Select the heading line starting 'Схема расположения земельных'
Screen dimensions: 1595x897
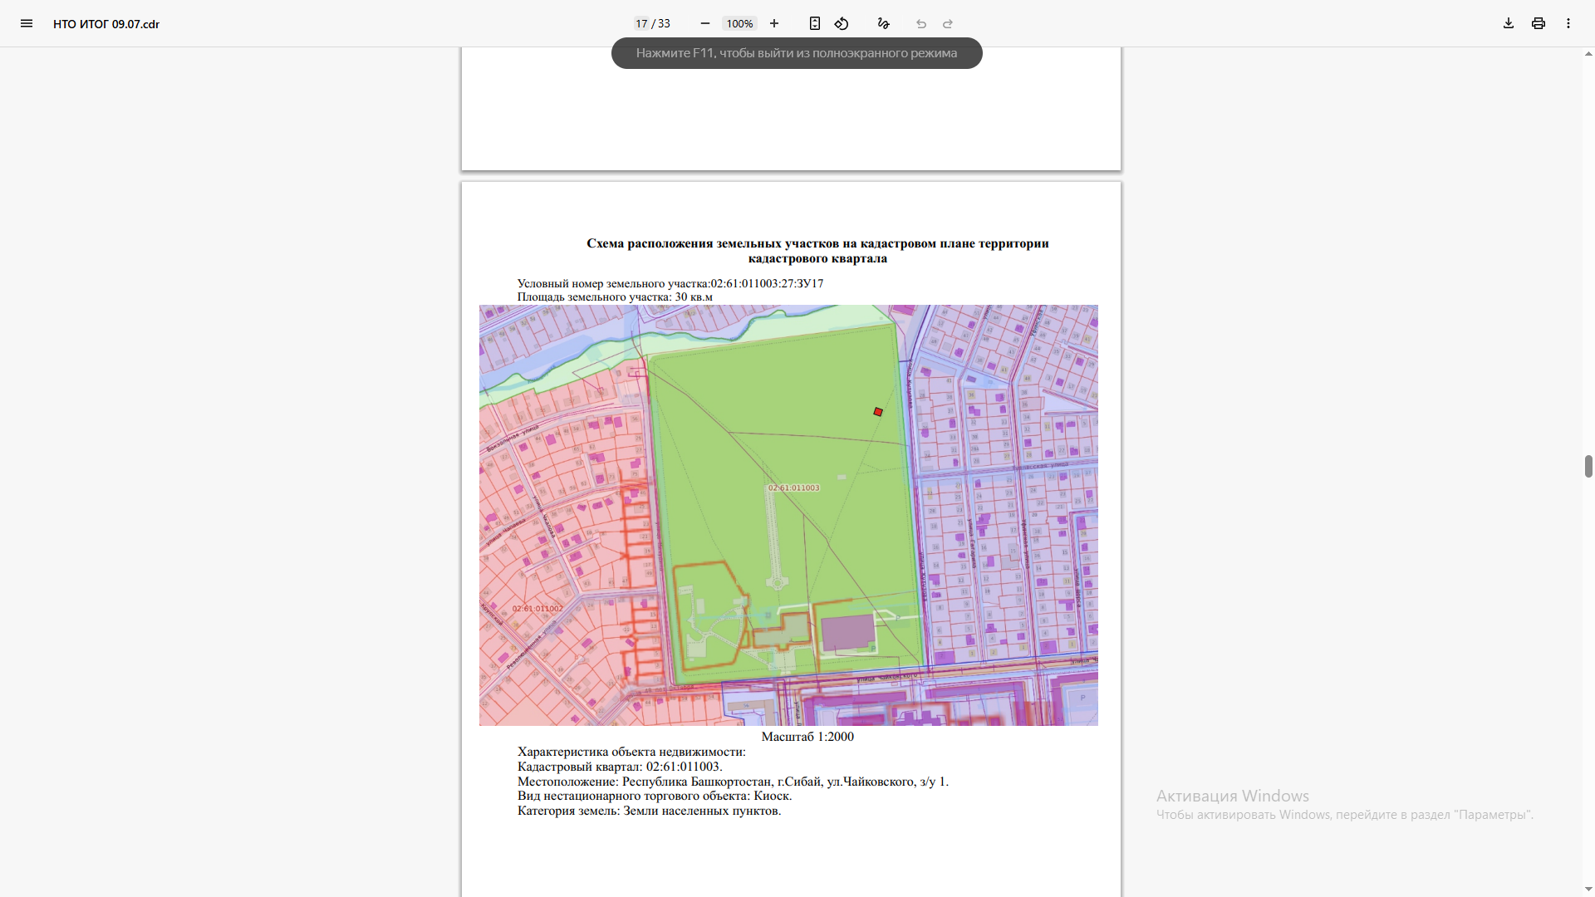point(817,243)
